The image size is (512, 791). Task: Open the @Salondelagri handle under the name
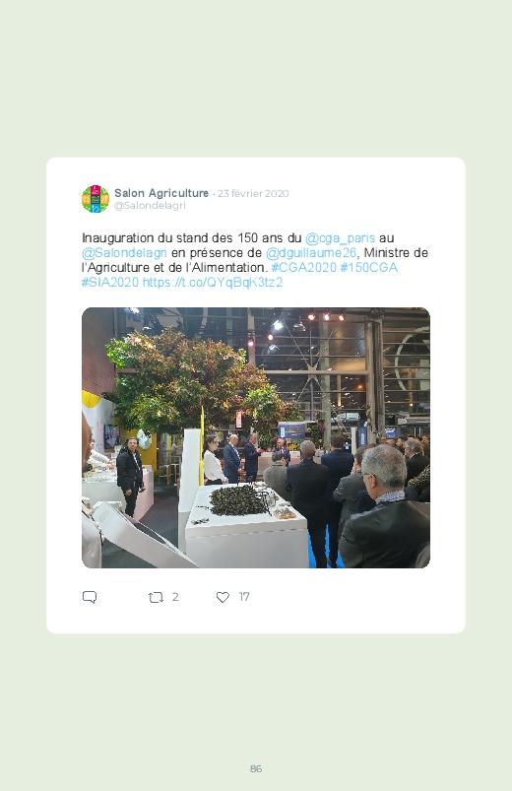pos(150,205)
